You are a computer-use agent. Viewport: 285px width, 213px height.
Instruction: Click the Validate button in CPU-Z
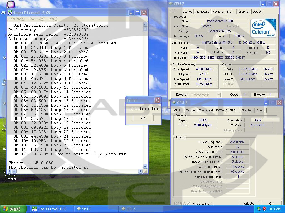point(249,203)
